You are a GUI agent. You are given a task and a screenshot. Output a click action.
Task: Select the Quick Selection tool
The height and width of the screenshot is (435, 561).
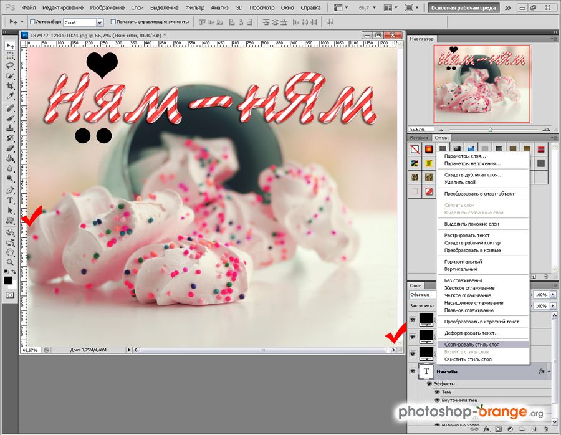[x=10, y=76]
